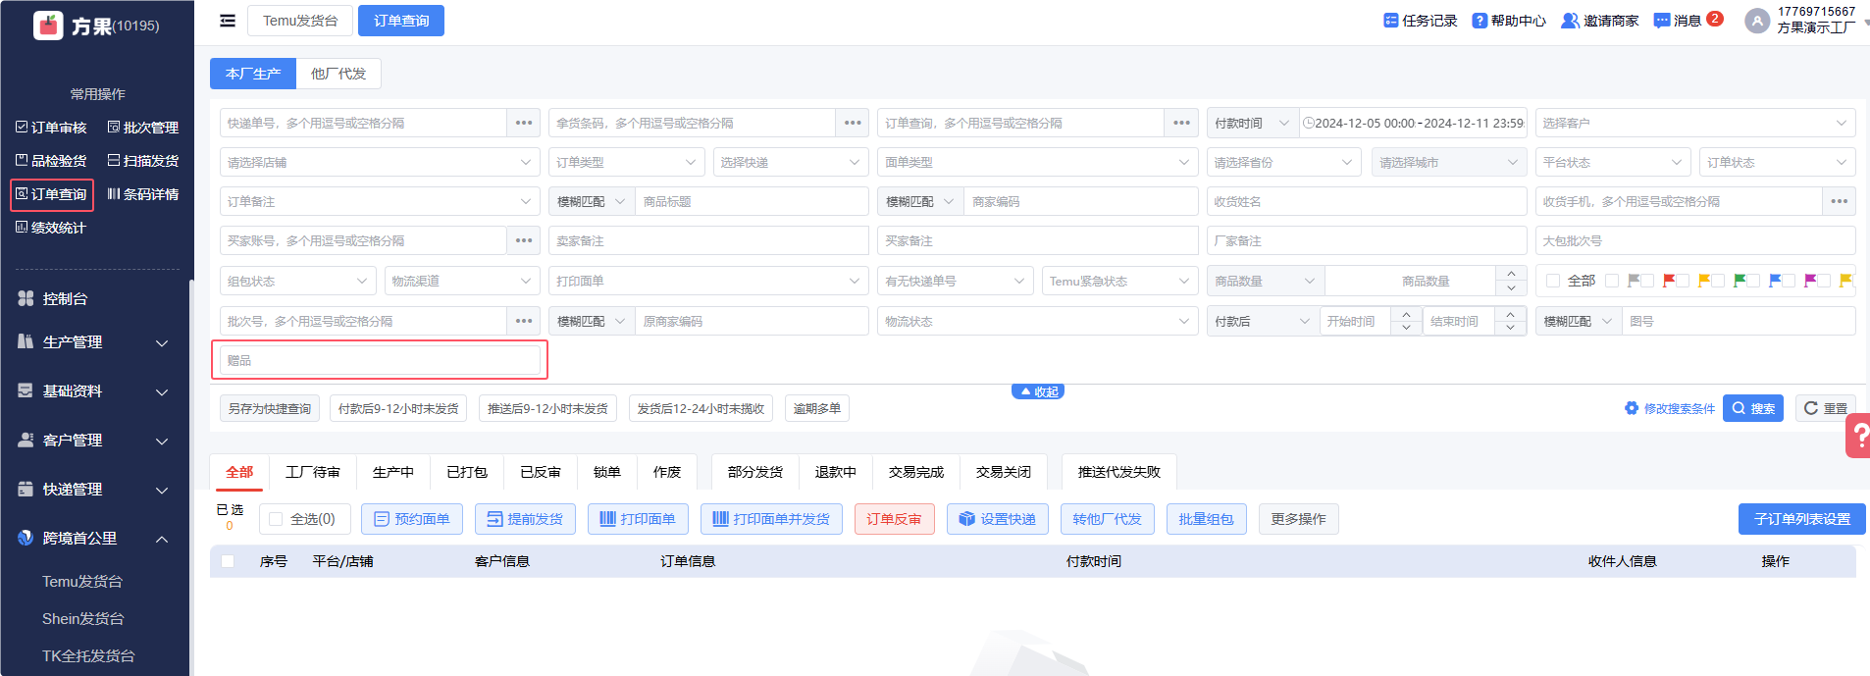
Task: Check the 全部 flags checkbox
Action: click(1553, 281)
